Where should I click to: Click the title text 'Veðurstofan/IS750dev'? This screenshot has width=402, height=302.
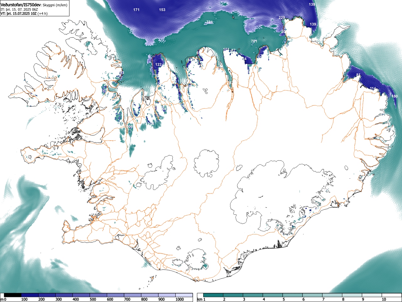(x=21, y=5)
